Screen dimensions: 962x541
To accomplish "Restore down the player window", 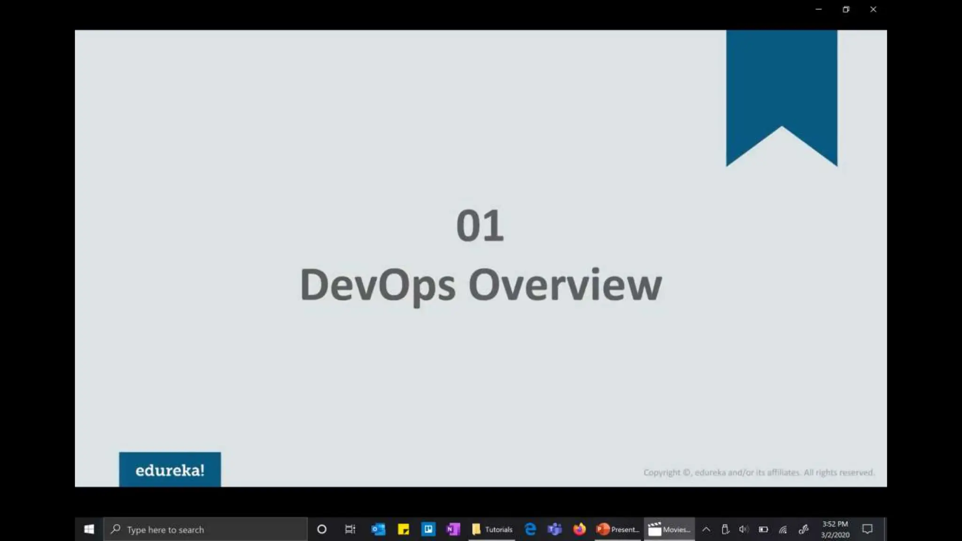I will 846,9.
